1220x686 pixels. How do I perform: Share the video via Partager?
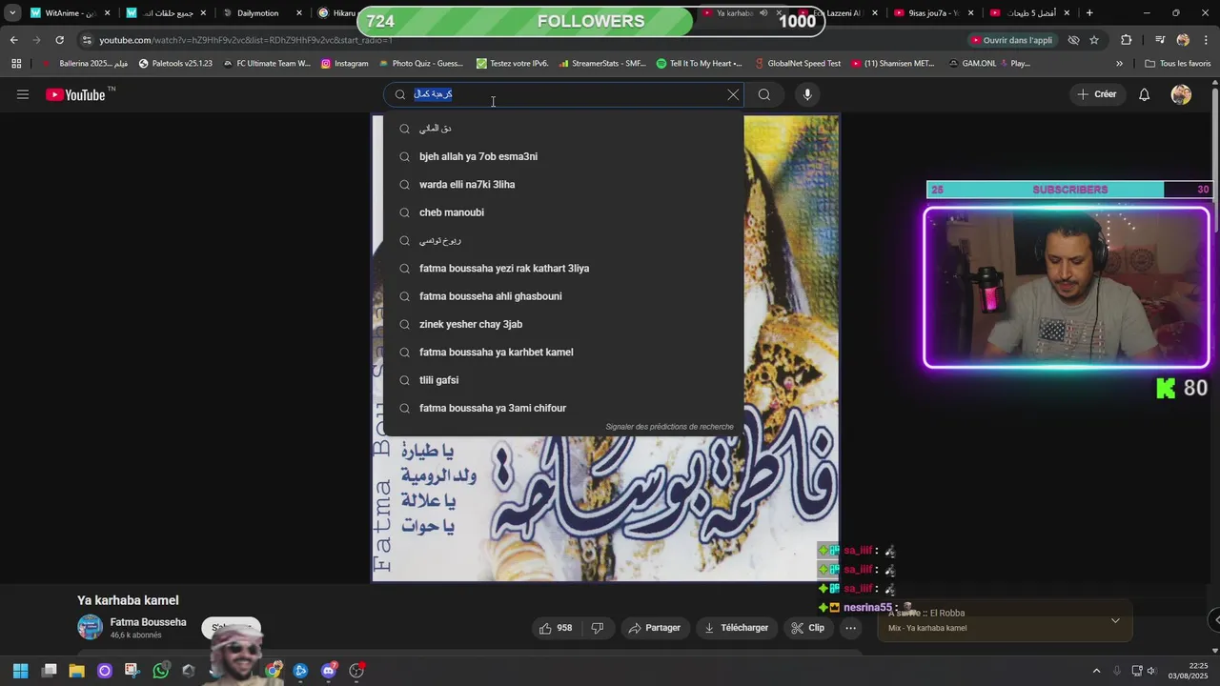(x=655, y=628)
